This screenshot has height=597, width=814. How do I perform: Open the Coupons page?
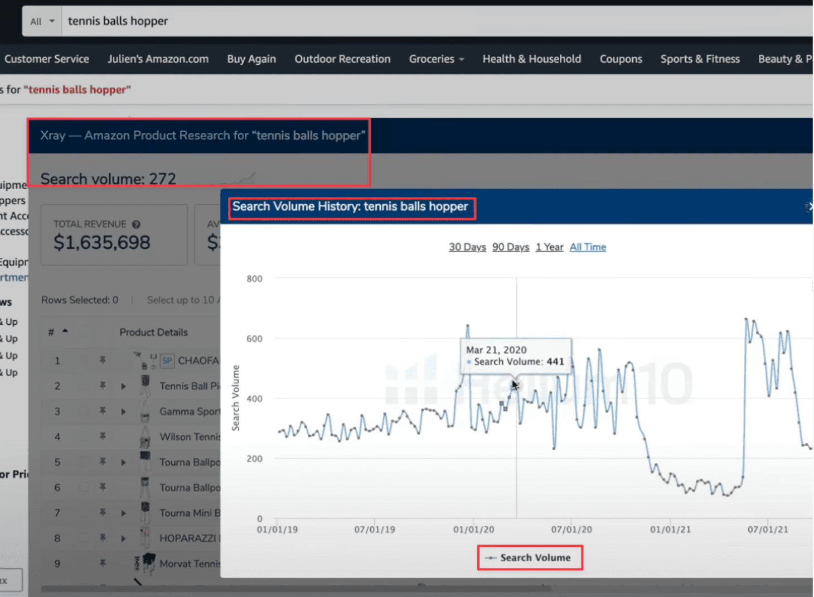(621, 59)
